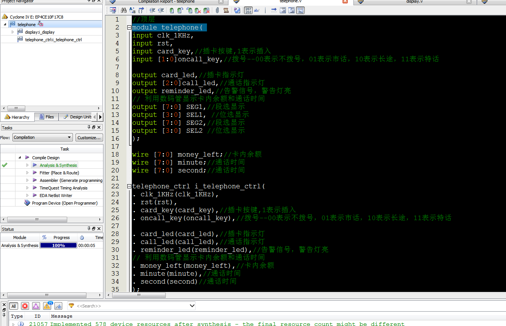Click the Customize... button
The height and width of the screenshot is (326, 506).
[89, 137]
